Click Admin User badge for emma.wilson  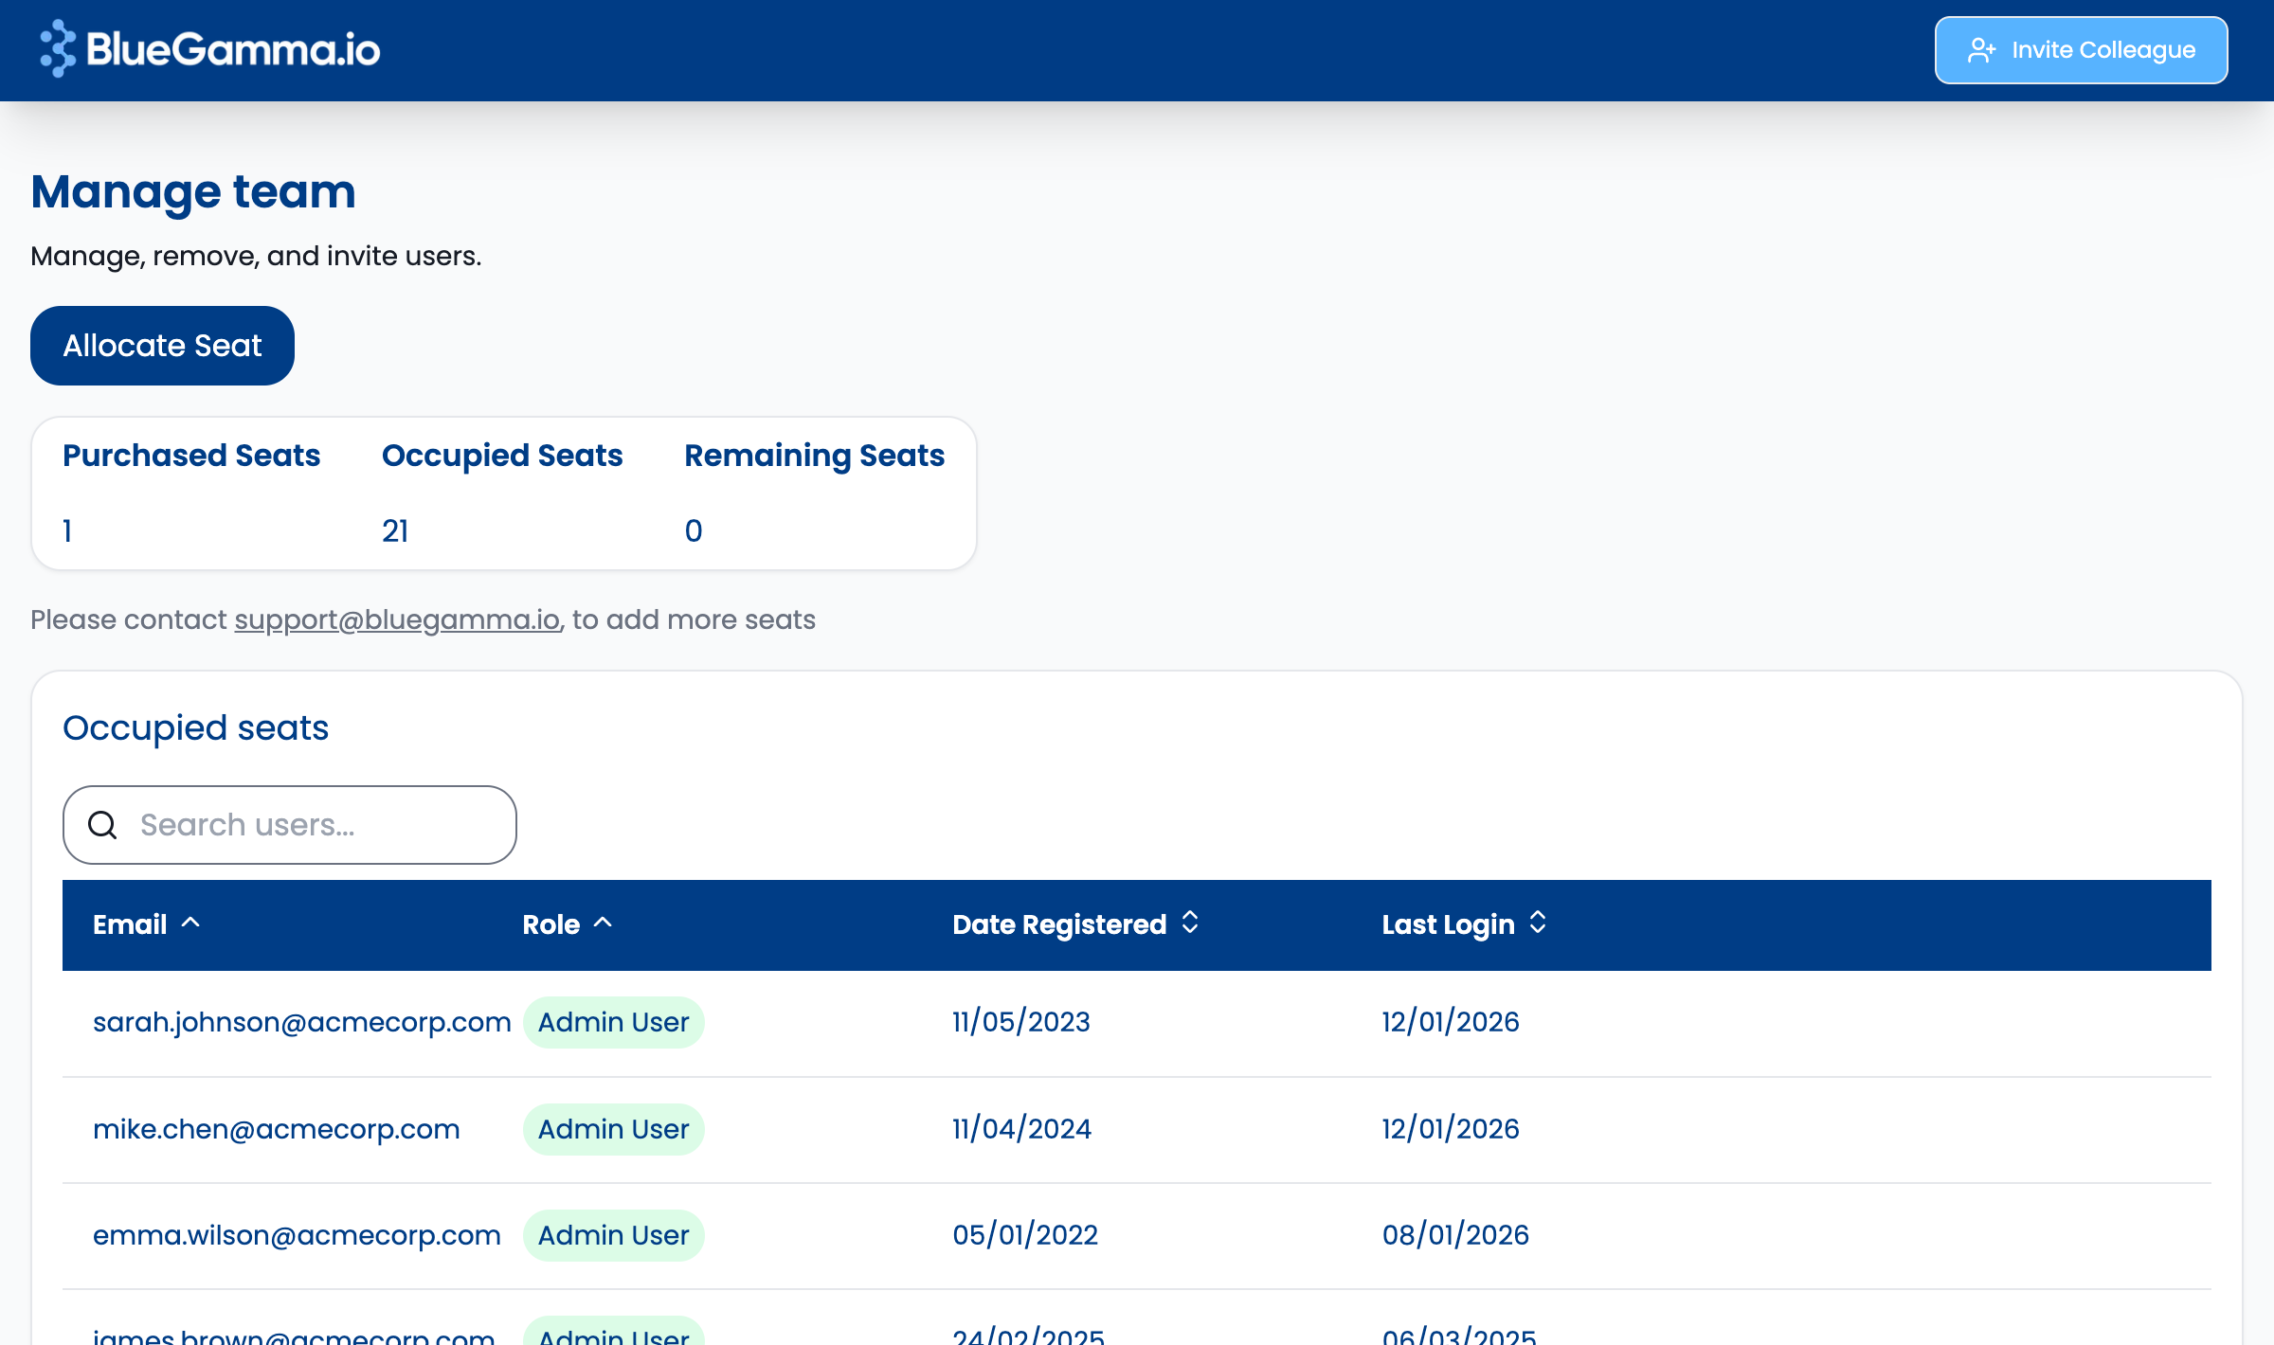613,1235
